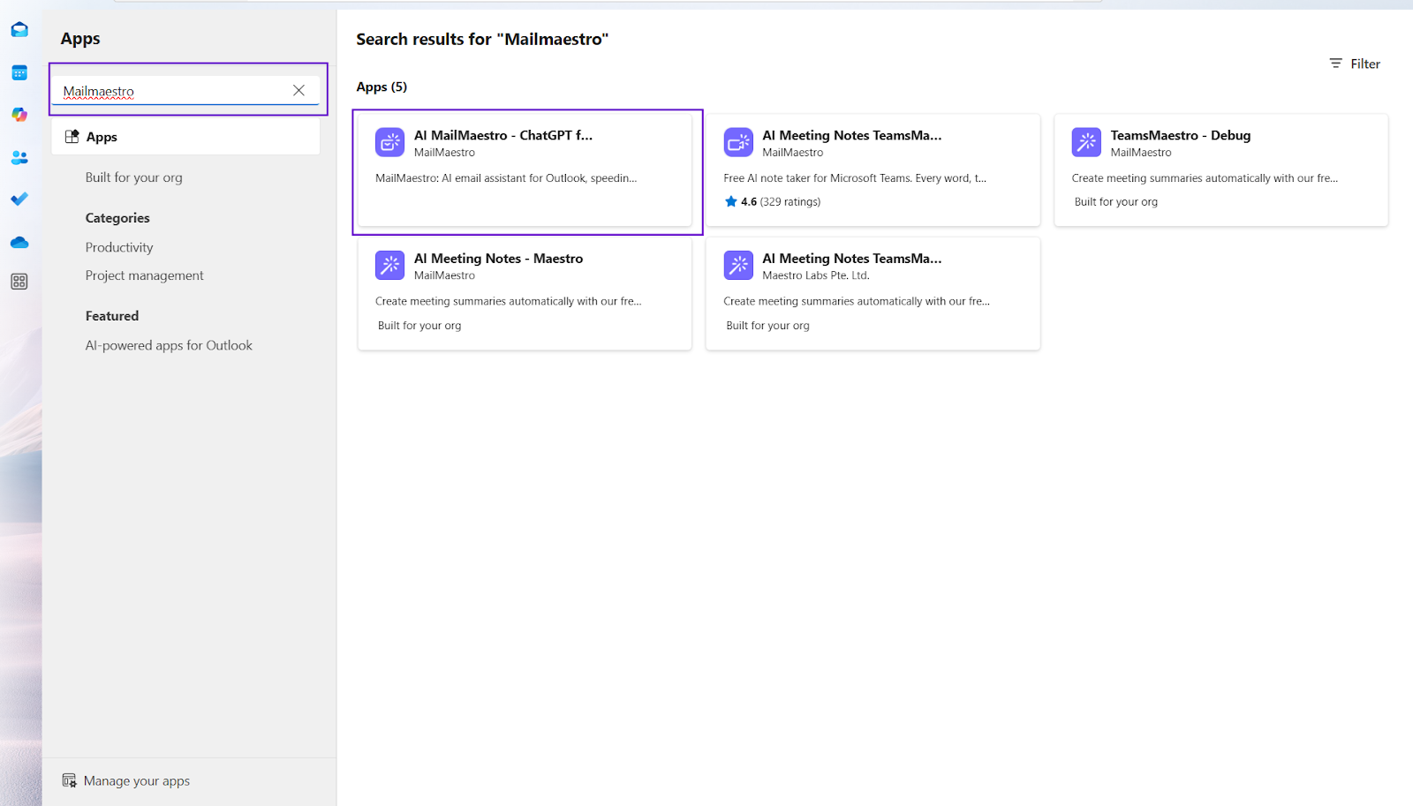Select the Productivity category

click(119, 247)
